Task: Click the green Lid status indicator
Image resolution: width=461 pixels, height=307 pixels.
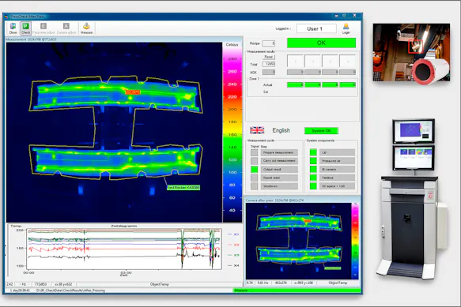Action: 313,152
